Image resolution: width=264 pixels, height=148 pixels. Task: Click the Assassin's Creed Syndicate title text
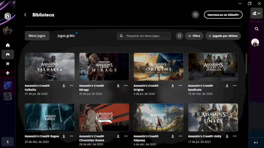point(201,88)
